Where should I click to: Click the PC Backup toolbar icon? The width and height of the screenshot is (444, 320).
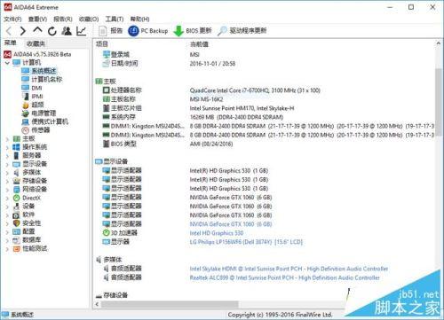coord(148,31)
